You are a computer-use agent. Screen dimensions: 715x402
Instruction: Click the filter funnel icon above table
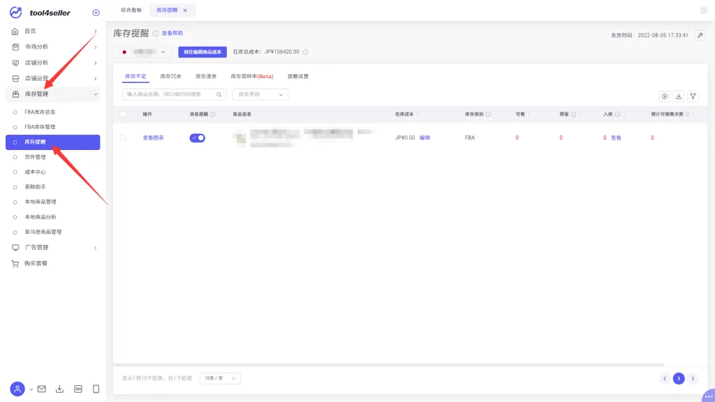tap(693, 96)
